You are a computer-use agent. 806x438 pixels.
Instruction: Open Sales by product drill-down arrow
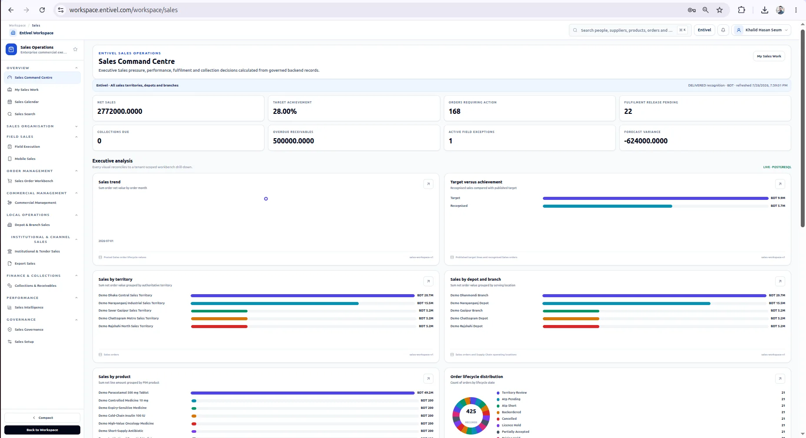[x=428, y=378]
